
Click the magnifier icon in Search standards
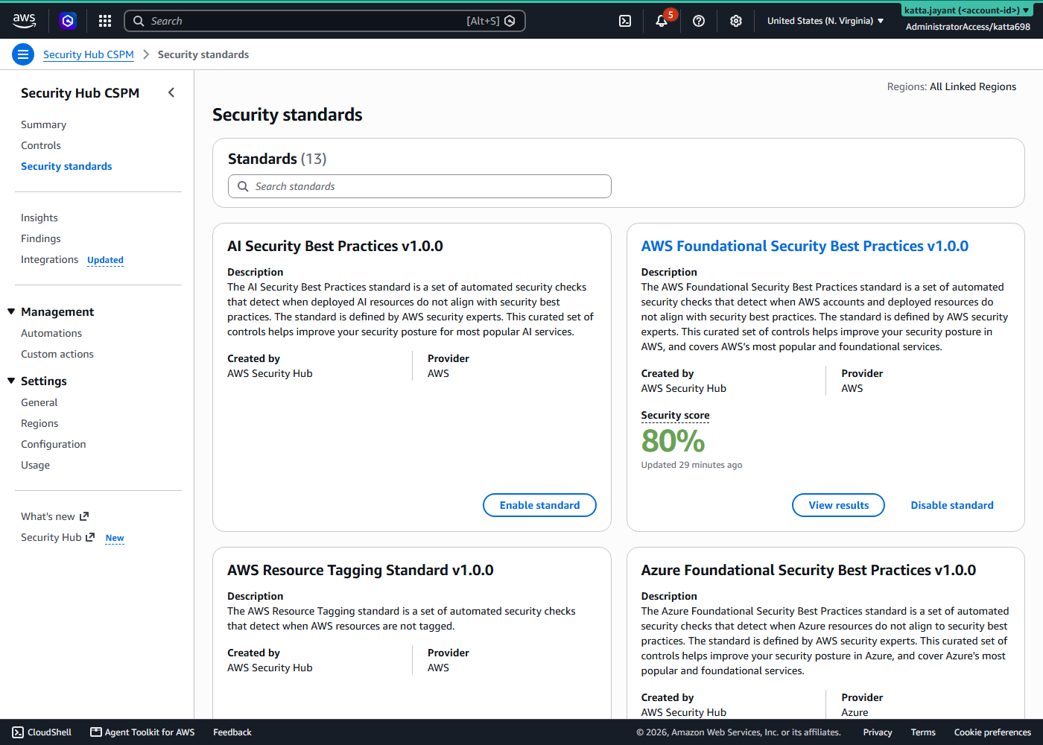pos(243,186)
